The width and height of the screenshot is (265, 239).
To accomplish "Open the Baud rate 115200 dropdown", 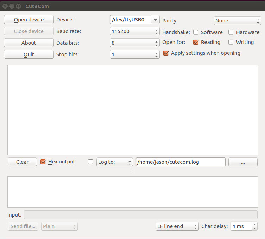I will 135,31.
